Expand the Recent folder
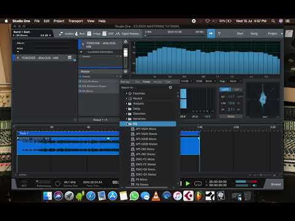The image size is (295, 221). (127, 98)
